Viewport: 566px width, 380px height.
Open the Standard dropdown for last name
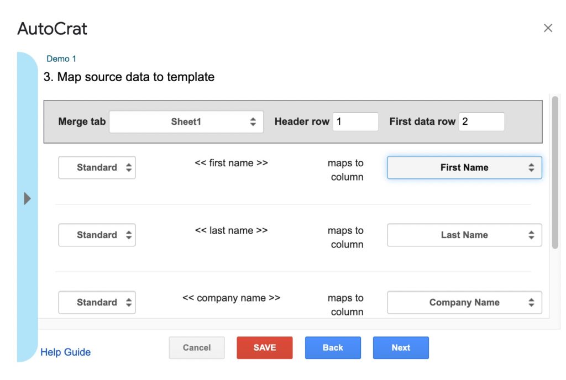pos(97,235)
